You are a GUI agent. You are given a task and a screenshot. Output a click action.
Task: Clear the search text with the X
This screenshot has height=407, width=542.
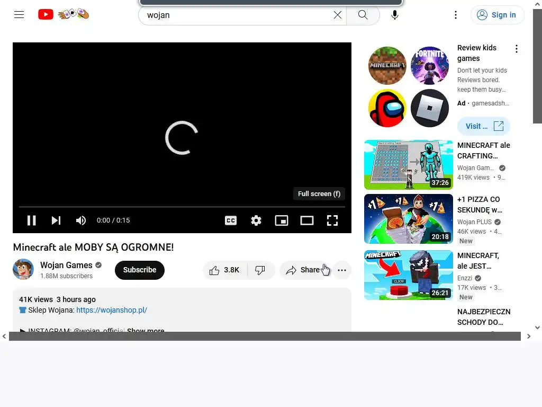click(x=337, y=15)
